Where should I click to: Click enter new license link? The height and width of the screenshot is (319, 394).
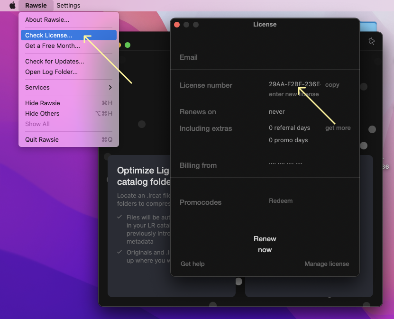coord(294,94)
